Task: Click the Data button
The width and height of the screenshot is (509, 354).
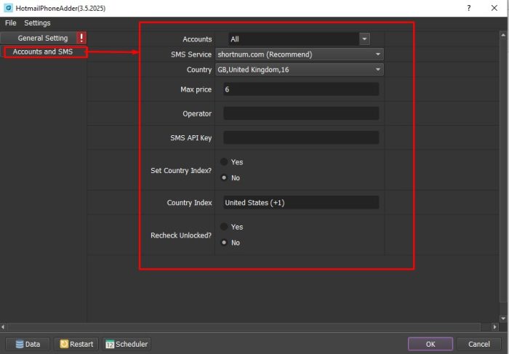Action: click(x=28, y=344)
